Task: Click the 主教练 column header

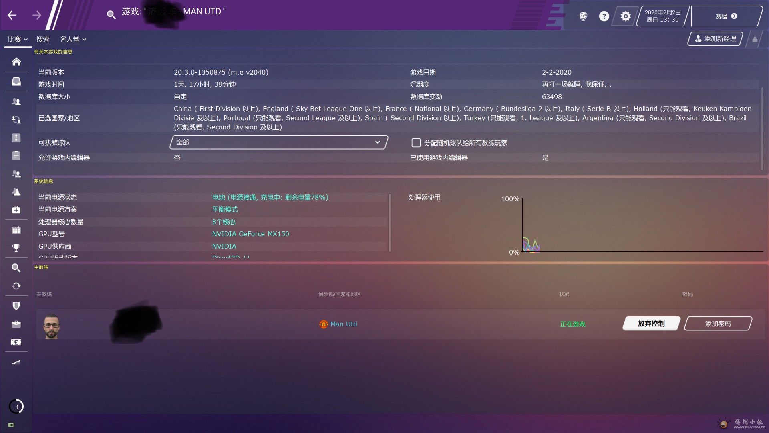Action: coord(44,294)
